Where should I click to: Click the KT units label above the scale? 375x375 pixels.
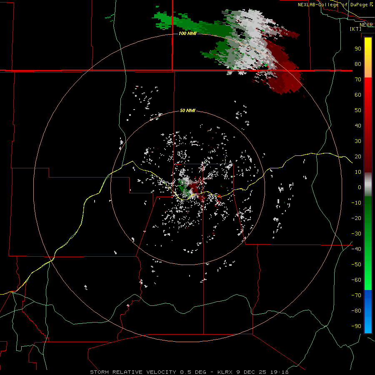pos(356,29)
